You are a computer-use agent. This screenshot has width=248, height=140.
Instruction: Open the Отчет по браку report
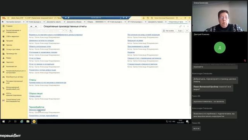[35, 58]
